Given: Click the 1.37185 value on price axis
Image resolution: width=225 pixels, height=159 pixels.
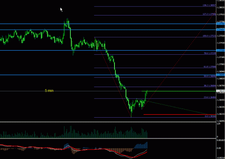Looking at the screenshot, I should pyautogui.click(x=221, y=57).
